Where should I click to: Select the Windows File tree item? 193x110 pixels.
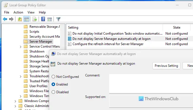39,91
